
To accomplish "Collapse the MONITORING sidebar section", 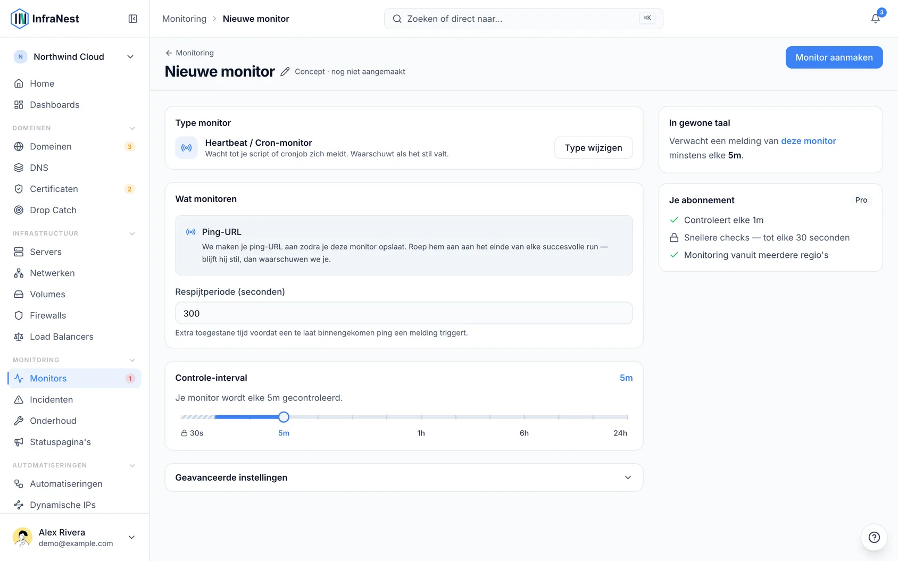I will coord(132,360).
